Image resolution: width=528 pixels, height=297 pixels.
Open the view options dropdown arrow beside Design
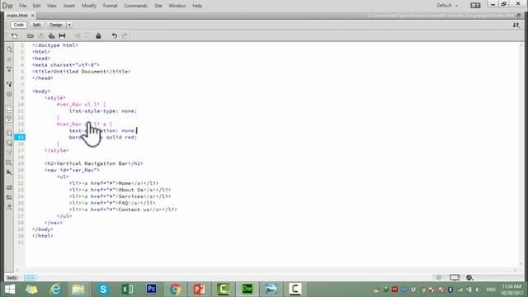pos(69,25)
